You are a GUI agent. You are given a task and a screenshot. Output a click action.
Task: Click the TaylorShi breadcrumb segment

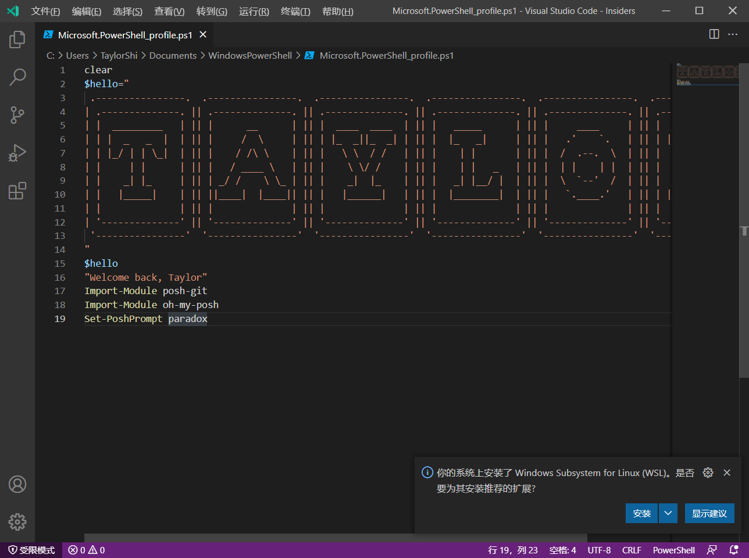click(x=119, y=55)
